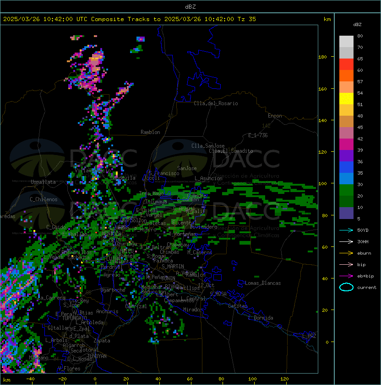Click the 'M_Caseros' map label

(x=200, y=252)
